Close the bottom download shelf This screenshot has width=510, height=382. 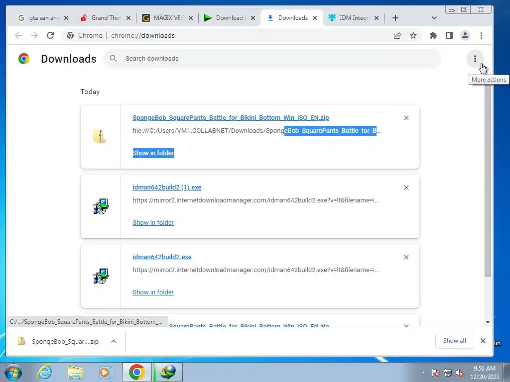tap(483, 340)
